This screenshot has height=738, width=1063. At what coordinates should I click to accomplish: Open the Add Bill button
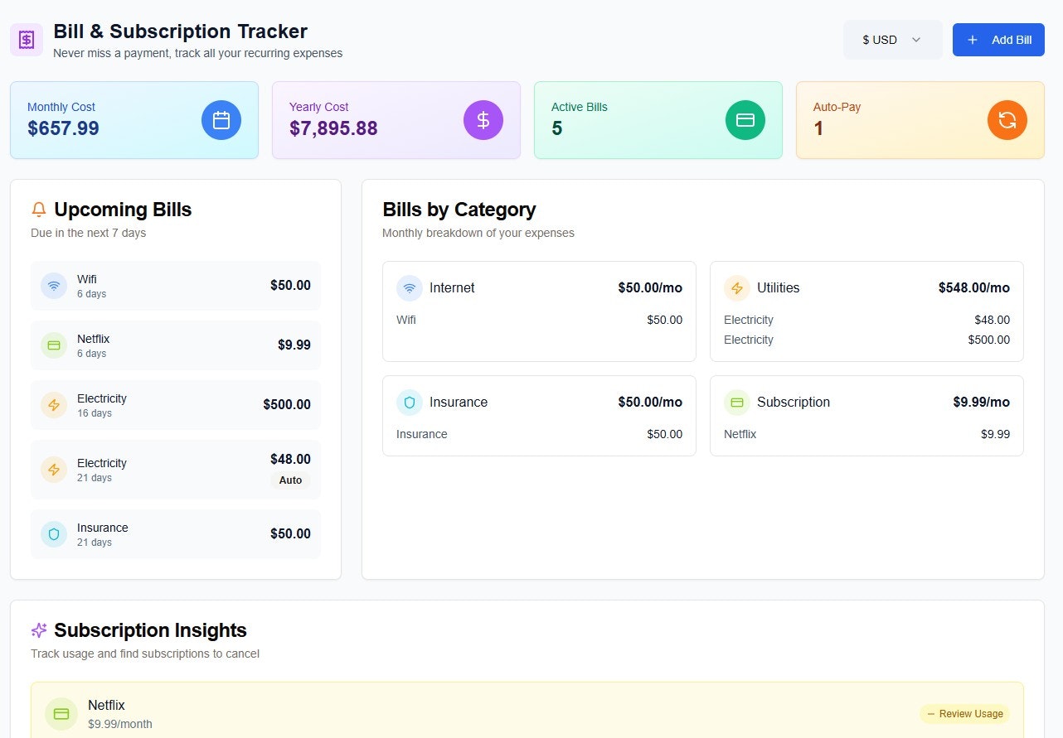998,39
